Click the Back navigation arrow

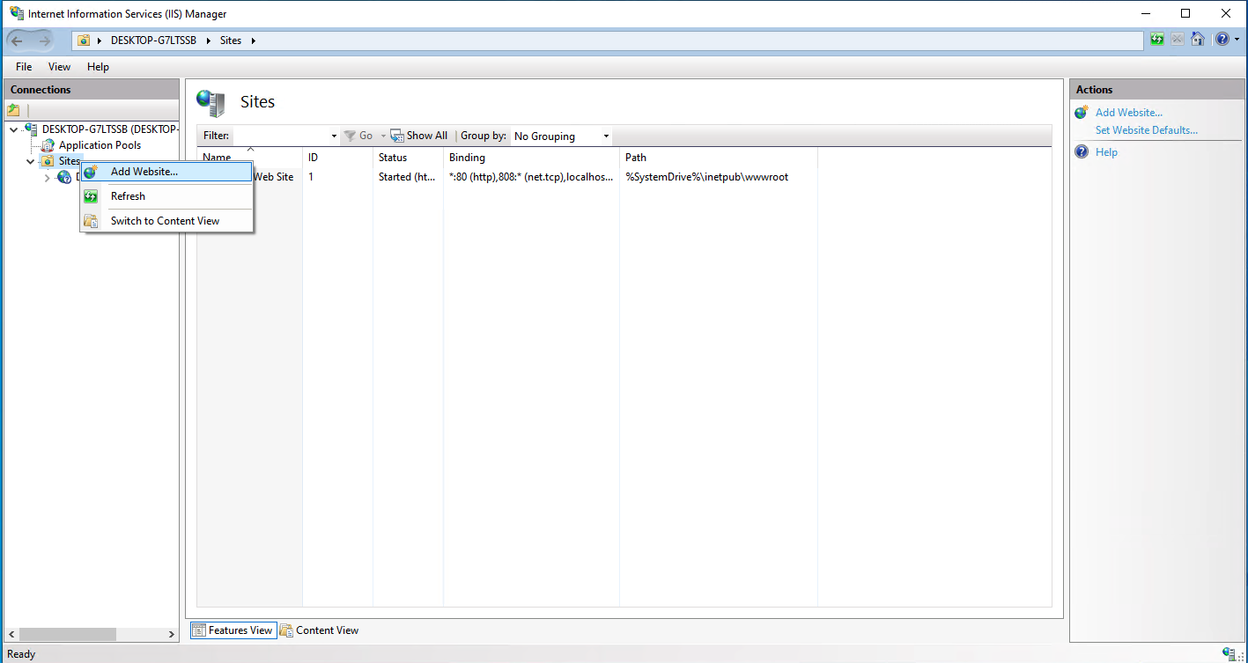pyautogui.click(x=18, y=41)
